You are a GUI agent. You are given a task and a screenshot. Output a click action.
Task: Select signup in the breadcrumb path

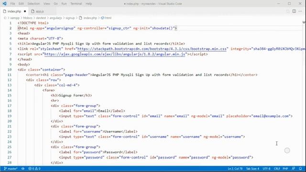pyautogui.click(x=70, y=18)
